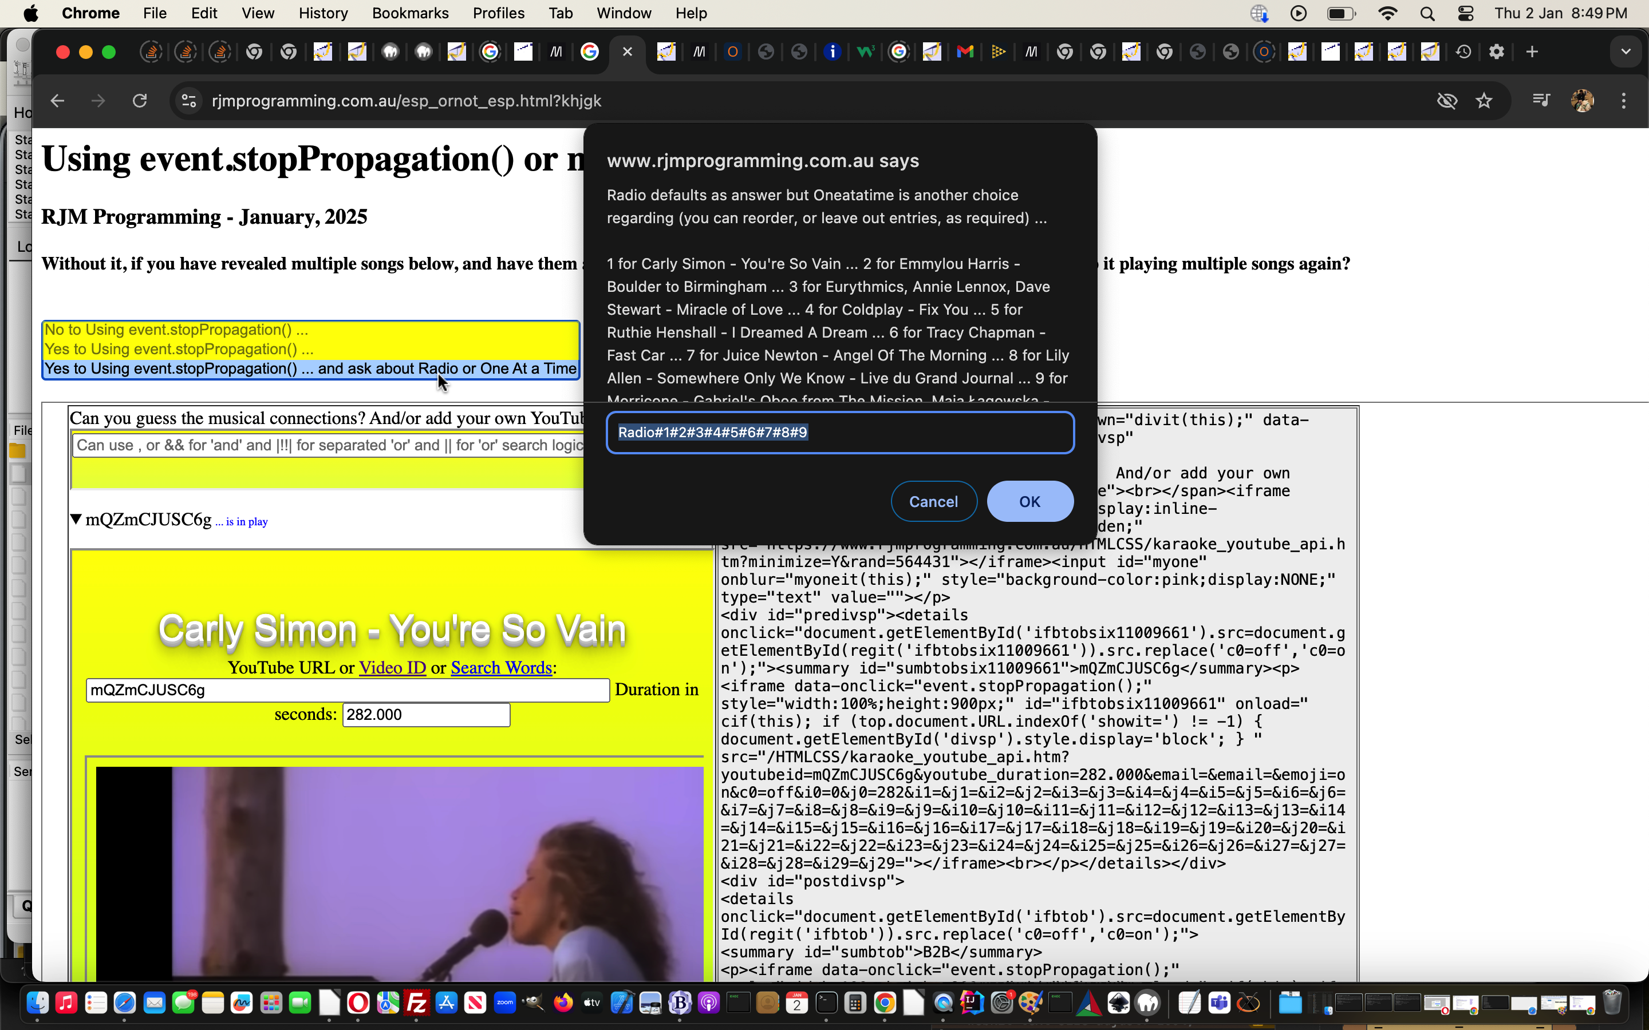Image resolution: width=1649 pixels, height=1030 pixels.
Task: Open Opera browser from the Dock
Action: tap(358, 1003)
